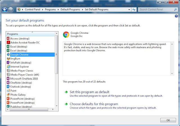Click the Control Panel icon in address bar
The height and width of the screenshot is (126, 180).
pos(19,9)
